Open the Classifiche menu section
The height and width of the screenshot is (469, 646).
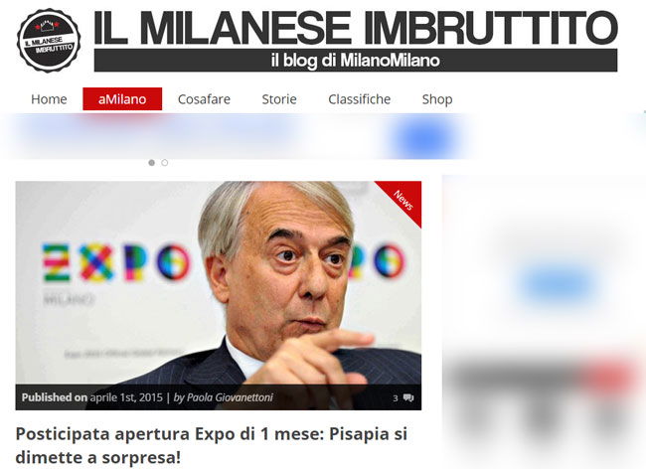click(x=359, y=99)
